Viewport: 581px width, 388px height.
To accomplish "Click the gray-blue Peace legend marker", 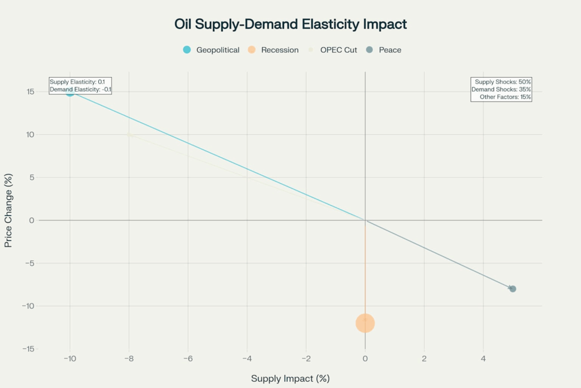I will [369, 50].
